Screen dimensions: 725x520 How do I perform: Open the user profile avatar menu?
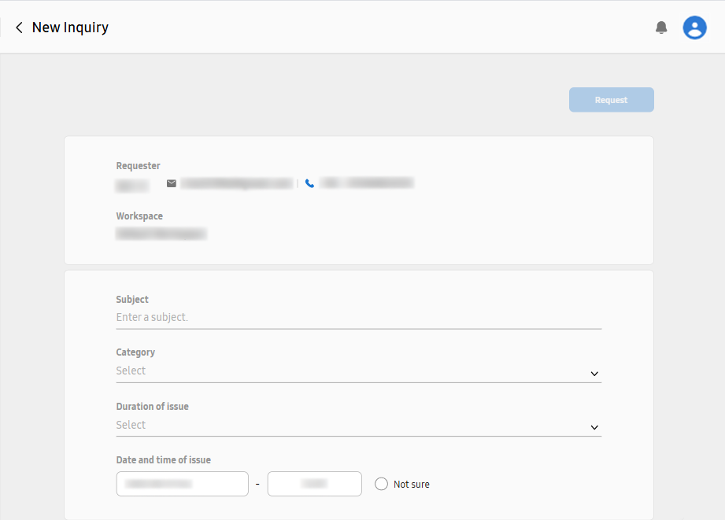coord(694,28)
